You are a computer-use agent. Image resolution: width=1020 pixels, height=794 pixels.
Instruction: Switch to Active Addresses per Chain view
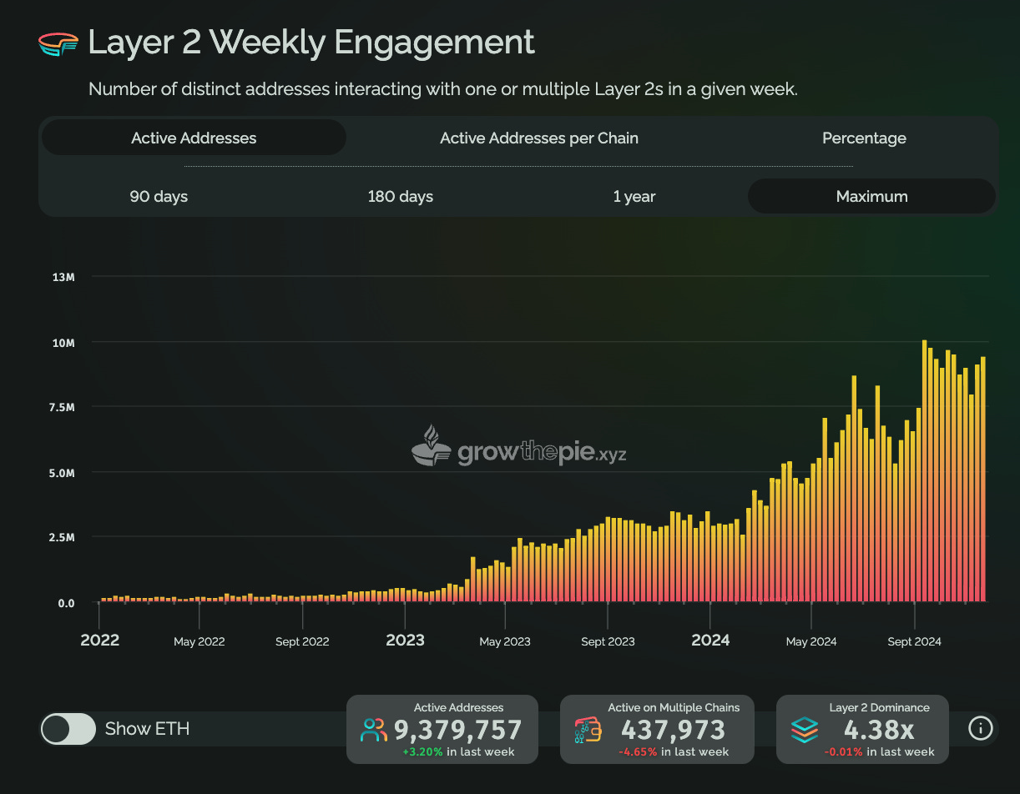click(x=538, y=138)
